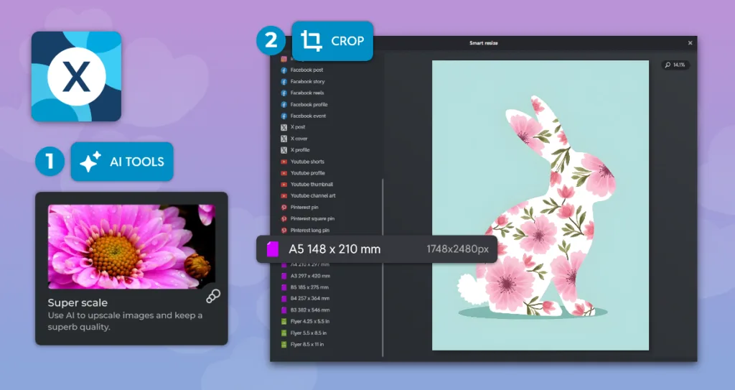Select the highlighted A5 148 x 210 mm preset

[x=377, y=249]
